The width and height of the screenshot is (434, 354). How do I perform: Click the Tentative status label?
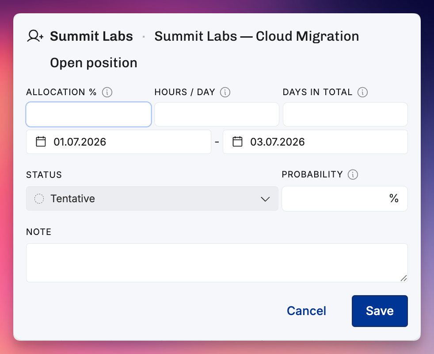72,199
